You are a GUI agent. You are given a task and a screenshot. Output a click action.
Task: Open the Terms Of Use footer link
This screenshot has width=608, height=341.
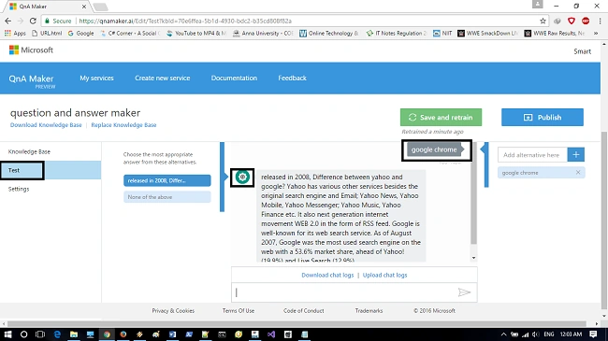(239, 311)
